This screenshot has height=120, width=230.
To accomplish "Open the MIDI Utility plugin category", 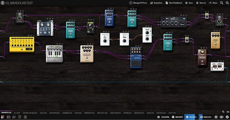I will (102, 113).
